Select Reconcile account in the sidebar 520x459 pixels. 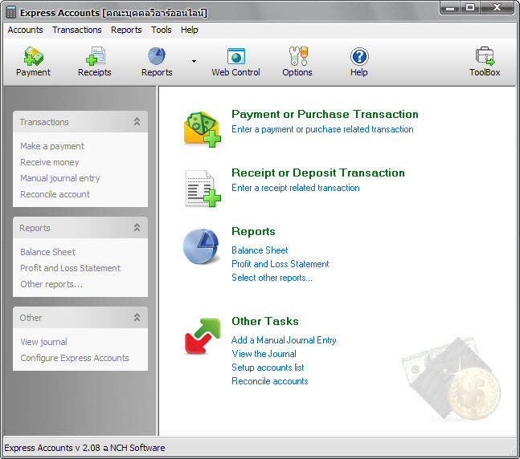pyautogui.click(x=55, y=194)
